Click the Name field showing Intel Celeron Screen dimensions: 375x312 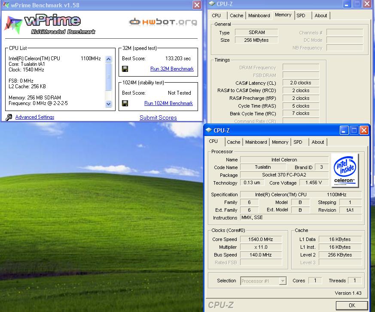pyautogui.click(x=284, y=160)
